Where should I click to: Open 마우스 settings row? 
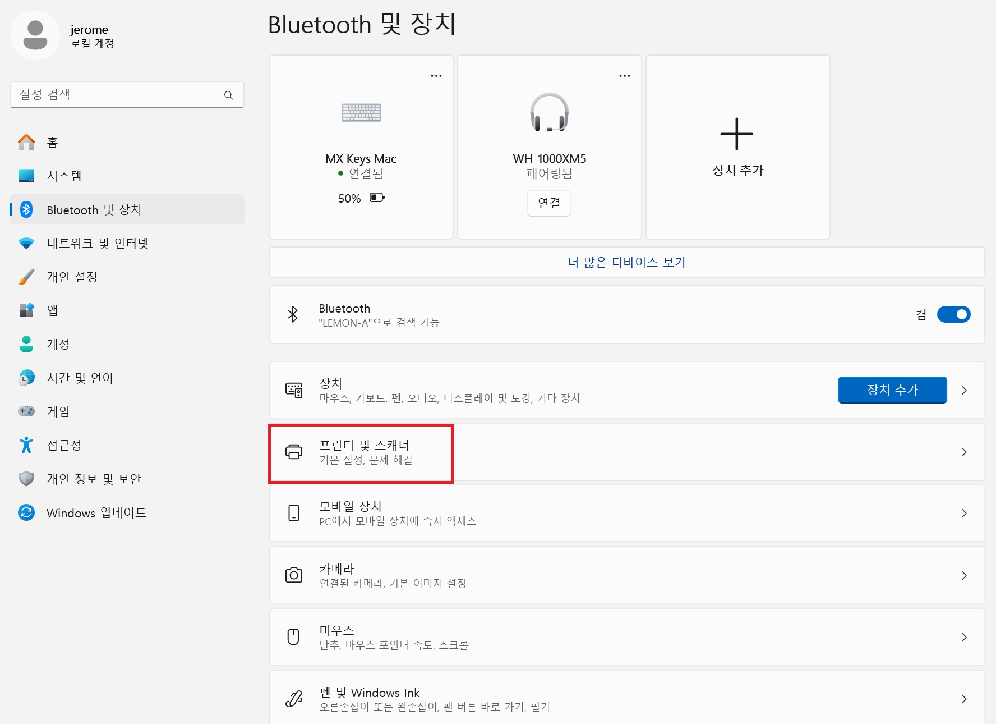627,637
